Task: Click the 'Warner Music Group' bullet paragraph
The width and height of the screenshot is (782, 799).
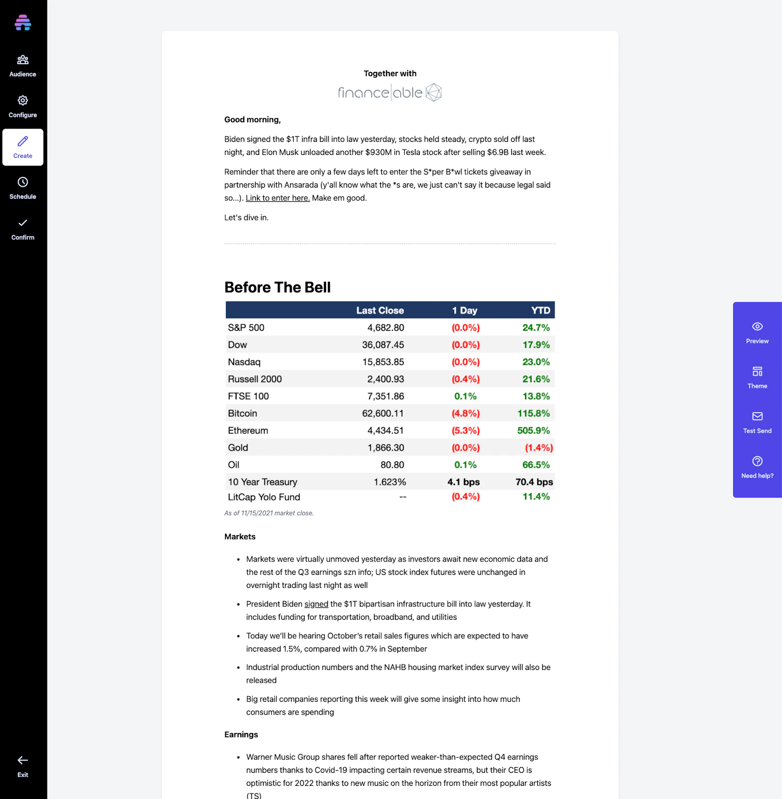Action: [398, 777]
